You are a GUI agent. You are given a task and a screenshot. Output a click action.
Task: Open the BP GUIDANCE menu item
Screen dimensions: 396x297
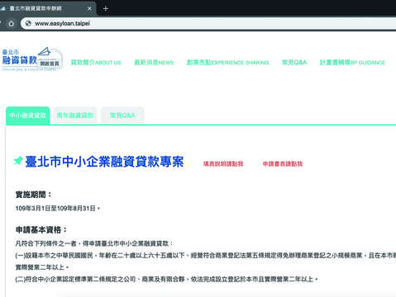[x=352, y=63]
